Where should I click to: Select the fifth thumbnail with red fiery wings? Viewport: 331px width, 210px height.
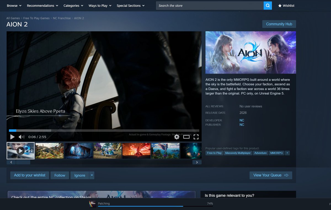click(137, 151)
